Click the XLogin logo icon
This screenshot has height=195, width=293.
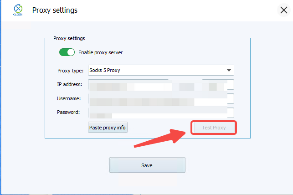[18, 9]
